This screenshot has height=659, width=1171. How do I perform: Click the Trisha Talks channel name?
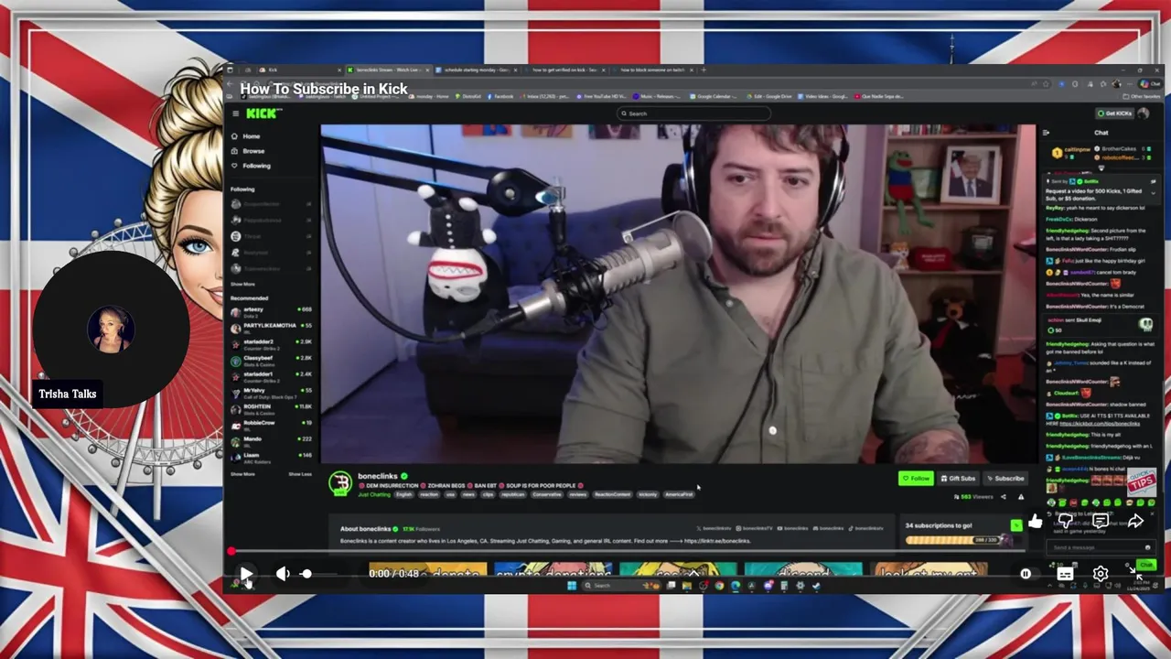tap(68, 394)
